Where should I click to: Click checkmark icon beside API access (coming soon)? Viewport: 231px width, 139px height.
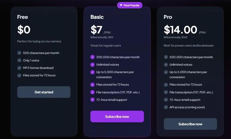point(166,107)
